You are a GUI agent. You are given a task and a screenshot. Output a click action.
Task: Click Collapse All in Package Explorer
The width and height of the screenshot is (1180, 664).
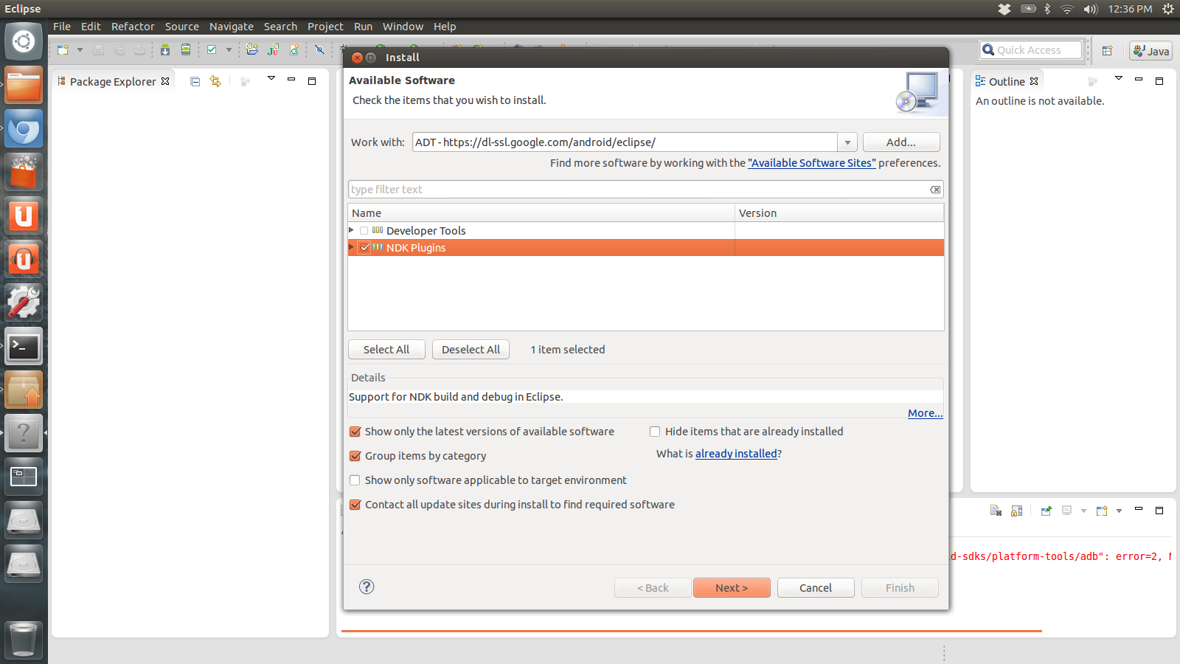195,81
